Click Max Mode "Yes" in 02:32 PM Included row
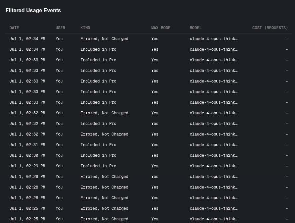The height and width of the screenshot is (223, 295). (155, 124)
